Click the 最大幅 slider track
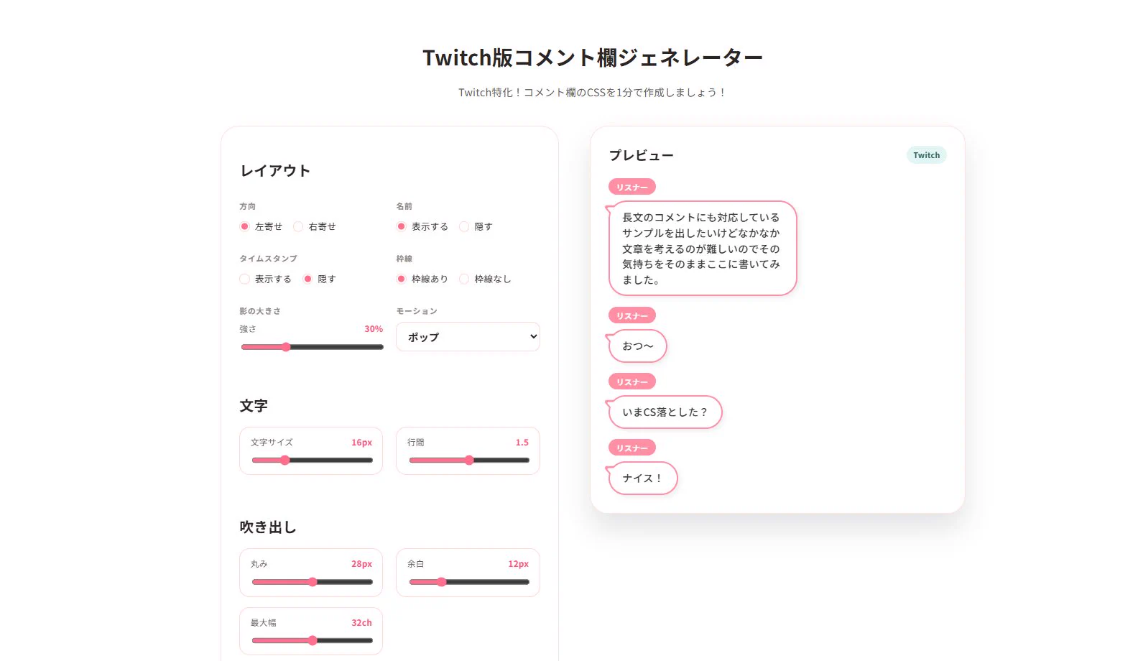 (x=312, y=640)
